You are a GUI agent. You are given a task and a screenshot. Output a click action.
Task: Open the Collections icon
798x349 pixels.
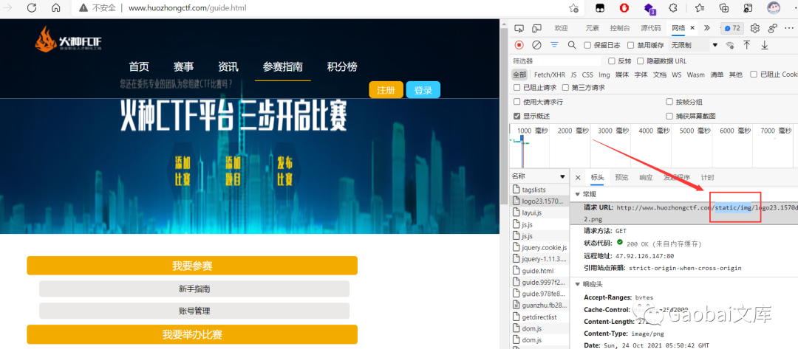[x=723, y=8]
